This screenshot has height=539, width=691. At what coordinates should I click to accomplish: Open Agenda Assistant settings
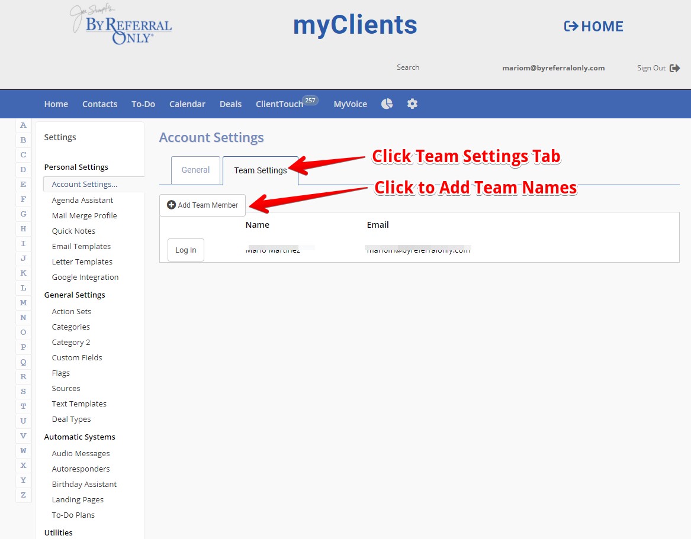click(x=82, y=201)
